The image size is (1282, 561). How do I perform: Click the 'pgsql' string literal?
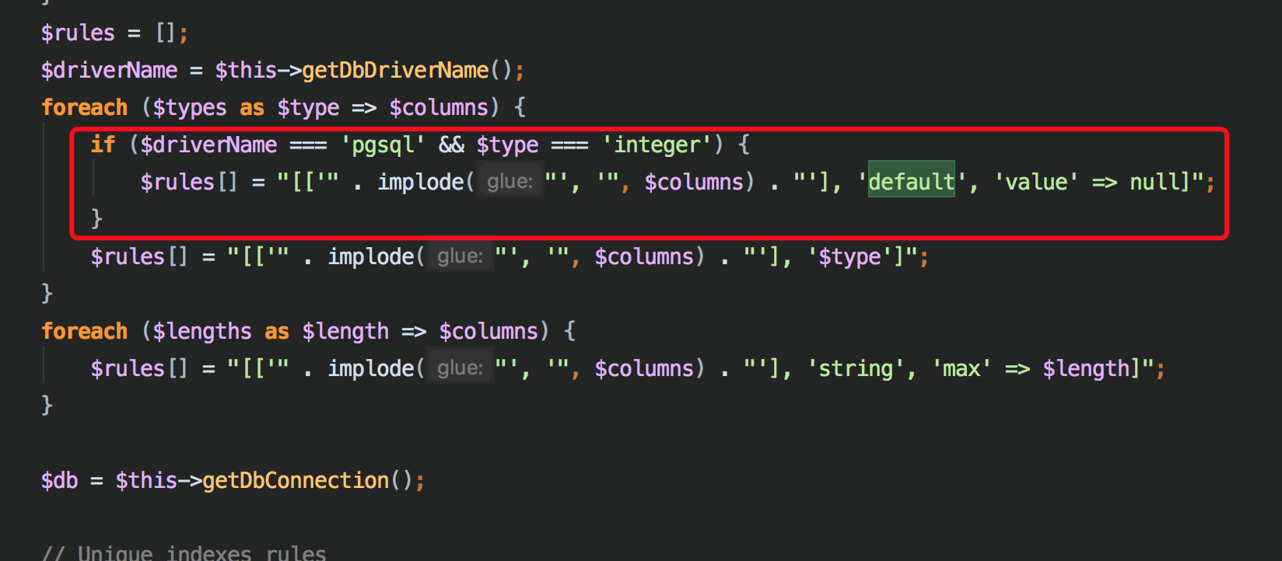[x=383, y=145]
